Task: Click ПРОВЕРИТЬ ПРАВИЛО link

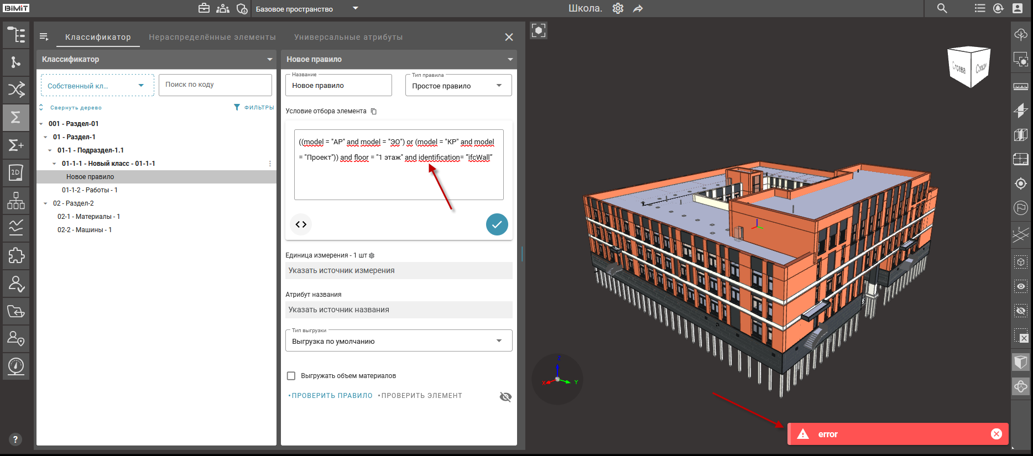Action: [x=332, y=396]
